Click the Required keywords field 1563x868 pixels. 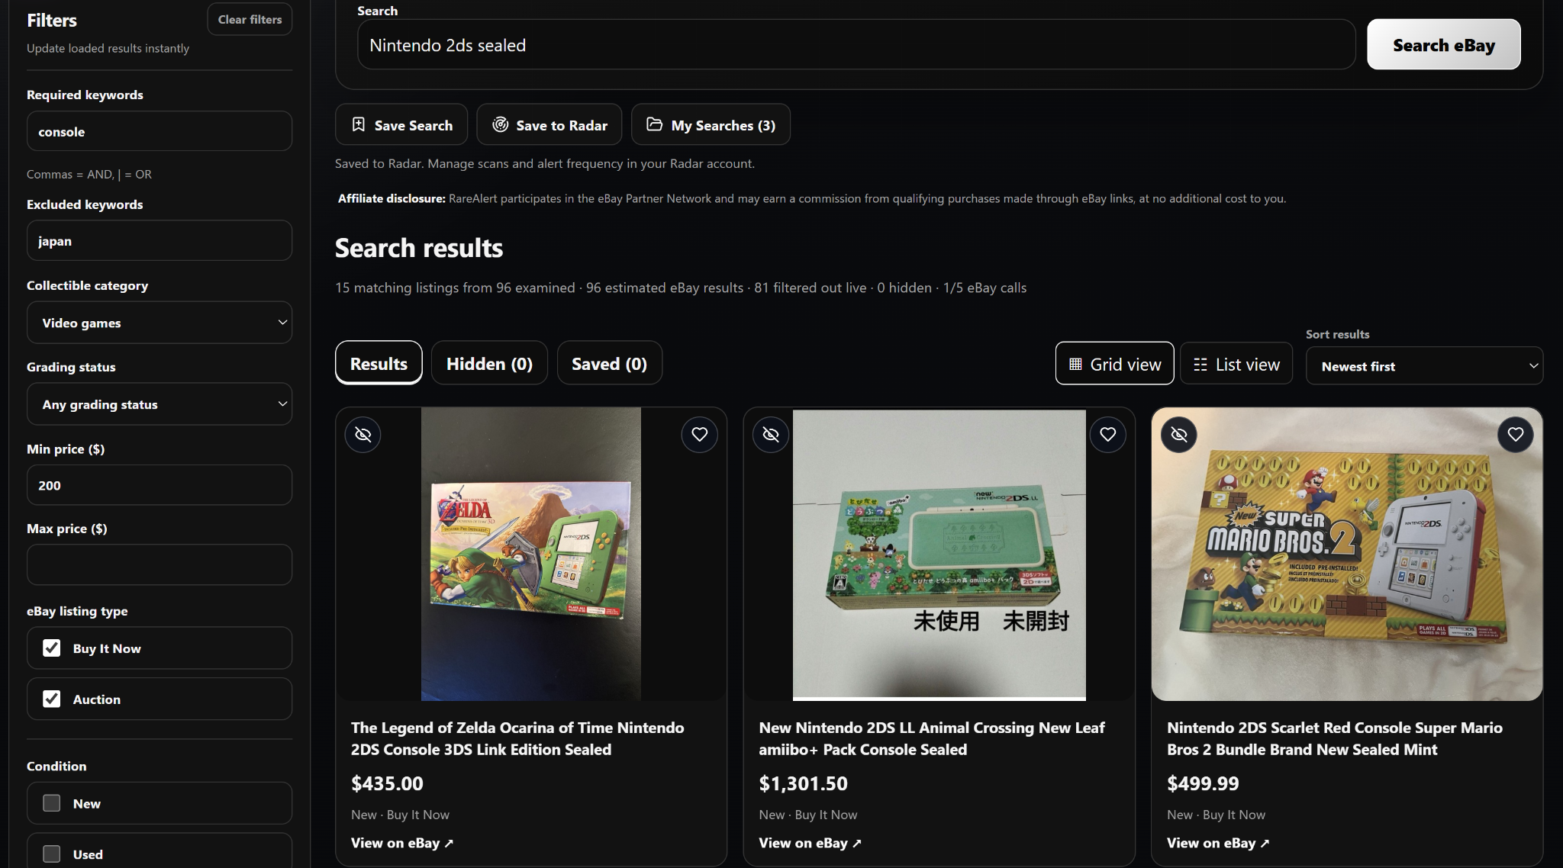tap(160, 131)
